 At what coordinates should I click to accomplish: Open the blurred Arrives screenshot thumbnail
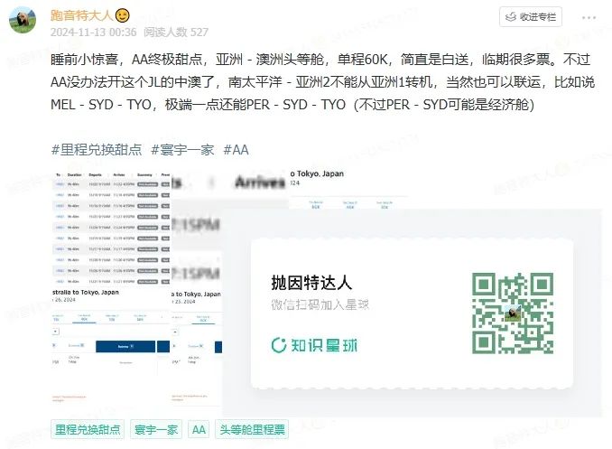[x=230, y=229]
